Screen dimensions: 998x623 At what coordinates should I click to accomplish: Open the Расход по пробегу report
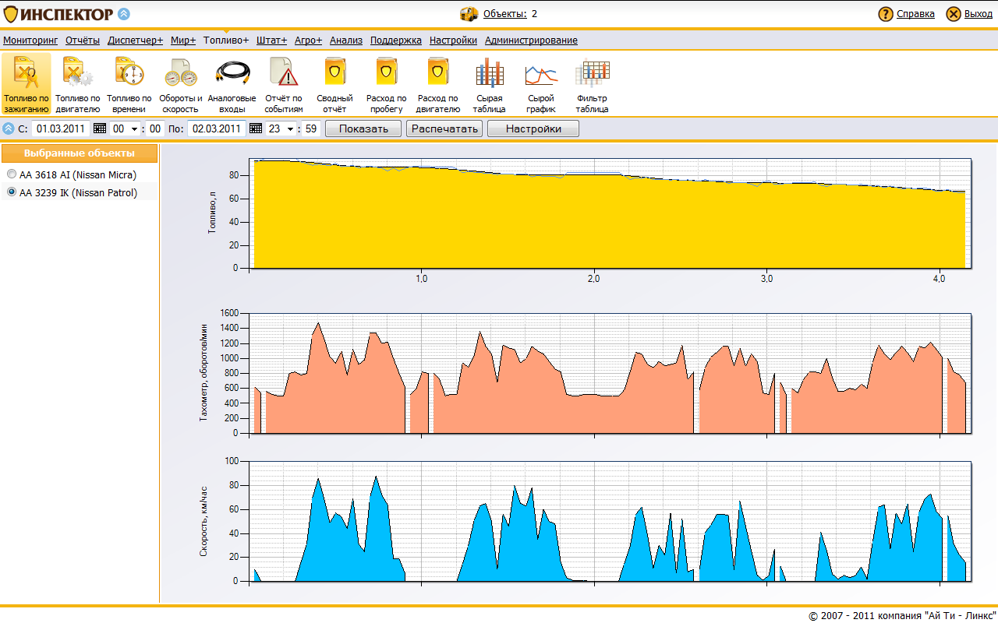[x=387, y=84]
